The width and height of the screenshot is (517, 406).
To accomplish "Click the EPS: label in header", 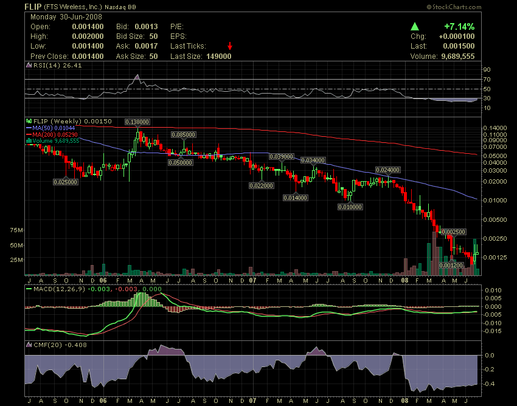I will [x=178, y=36].
